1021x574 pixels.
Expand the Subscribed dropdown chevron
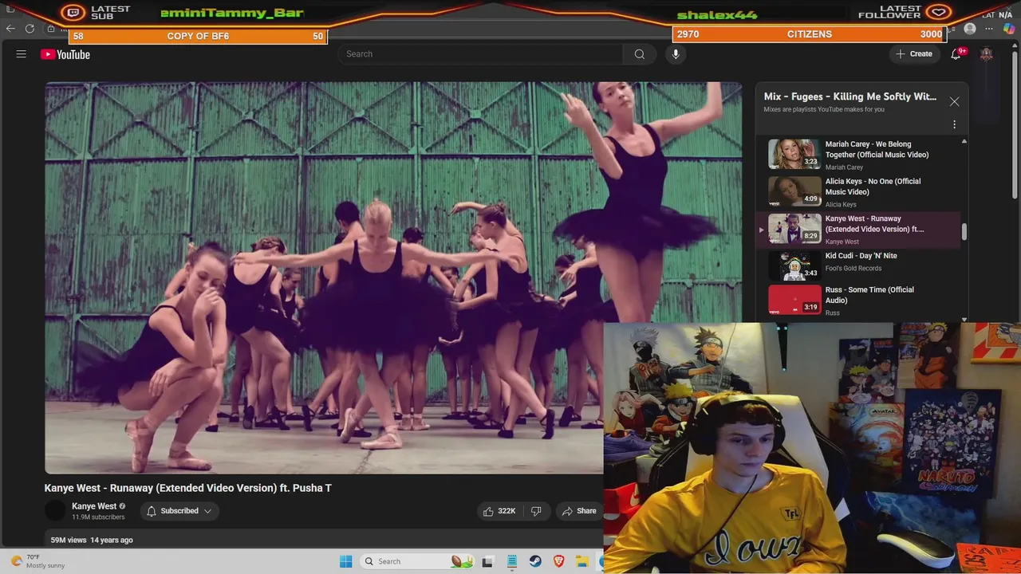(x=207, y=511)
